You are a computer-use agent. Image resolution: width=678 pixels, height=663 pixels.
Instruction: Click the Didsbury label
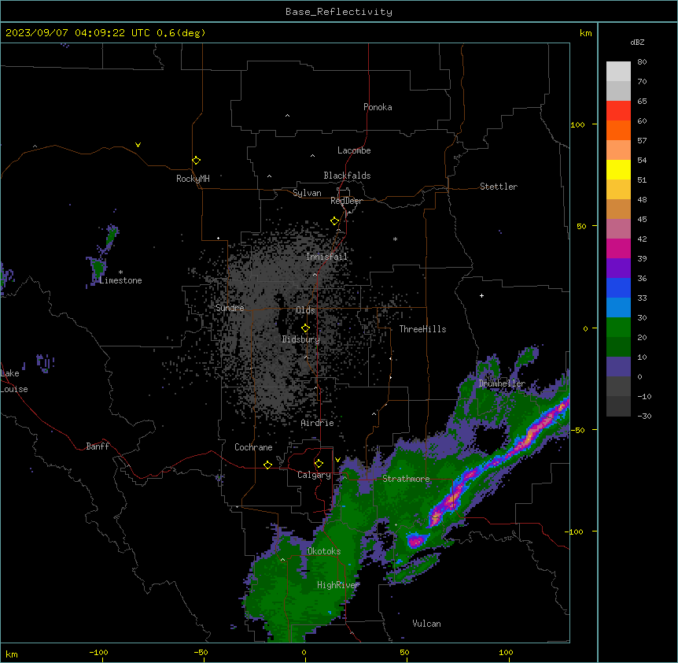click(300, 339)
